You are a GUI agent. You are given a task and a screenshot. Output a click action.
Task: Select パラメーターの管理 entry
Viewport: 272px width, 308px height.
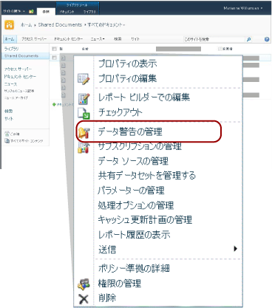[x=131, y=191]
